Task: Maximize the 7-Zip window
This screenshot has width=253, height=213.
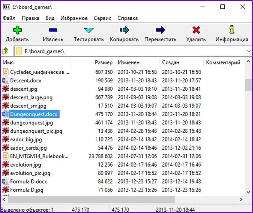Action: [x=223, y=7]
